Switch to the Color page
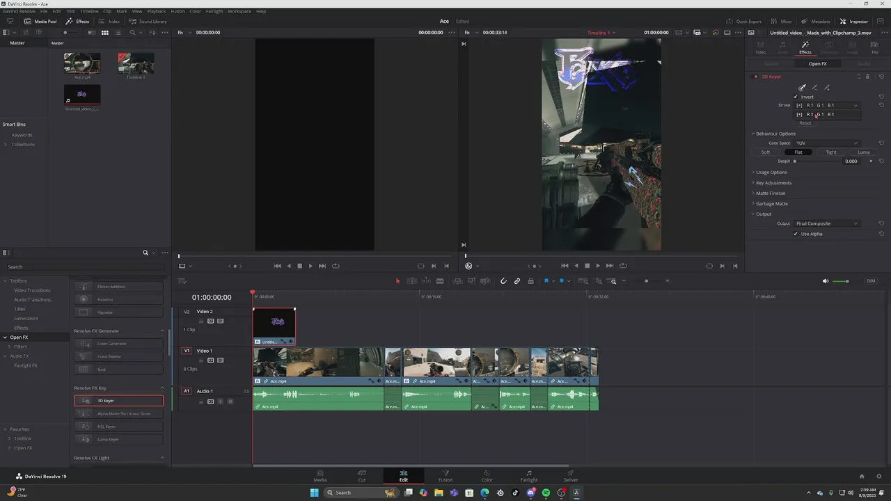The width and height of the screenshot is (891, 501). (x=487, y=476)
